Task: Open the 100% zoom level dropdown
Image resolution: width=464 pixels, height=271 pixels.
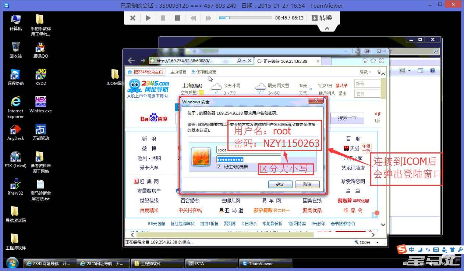Action: click(x=378, y=242)
